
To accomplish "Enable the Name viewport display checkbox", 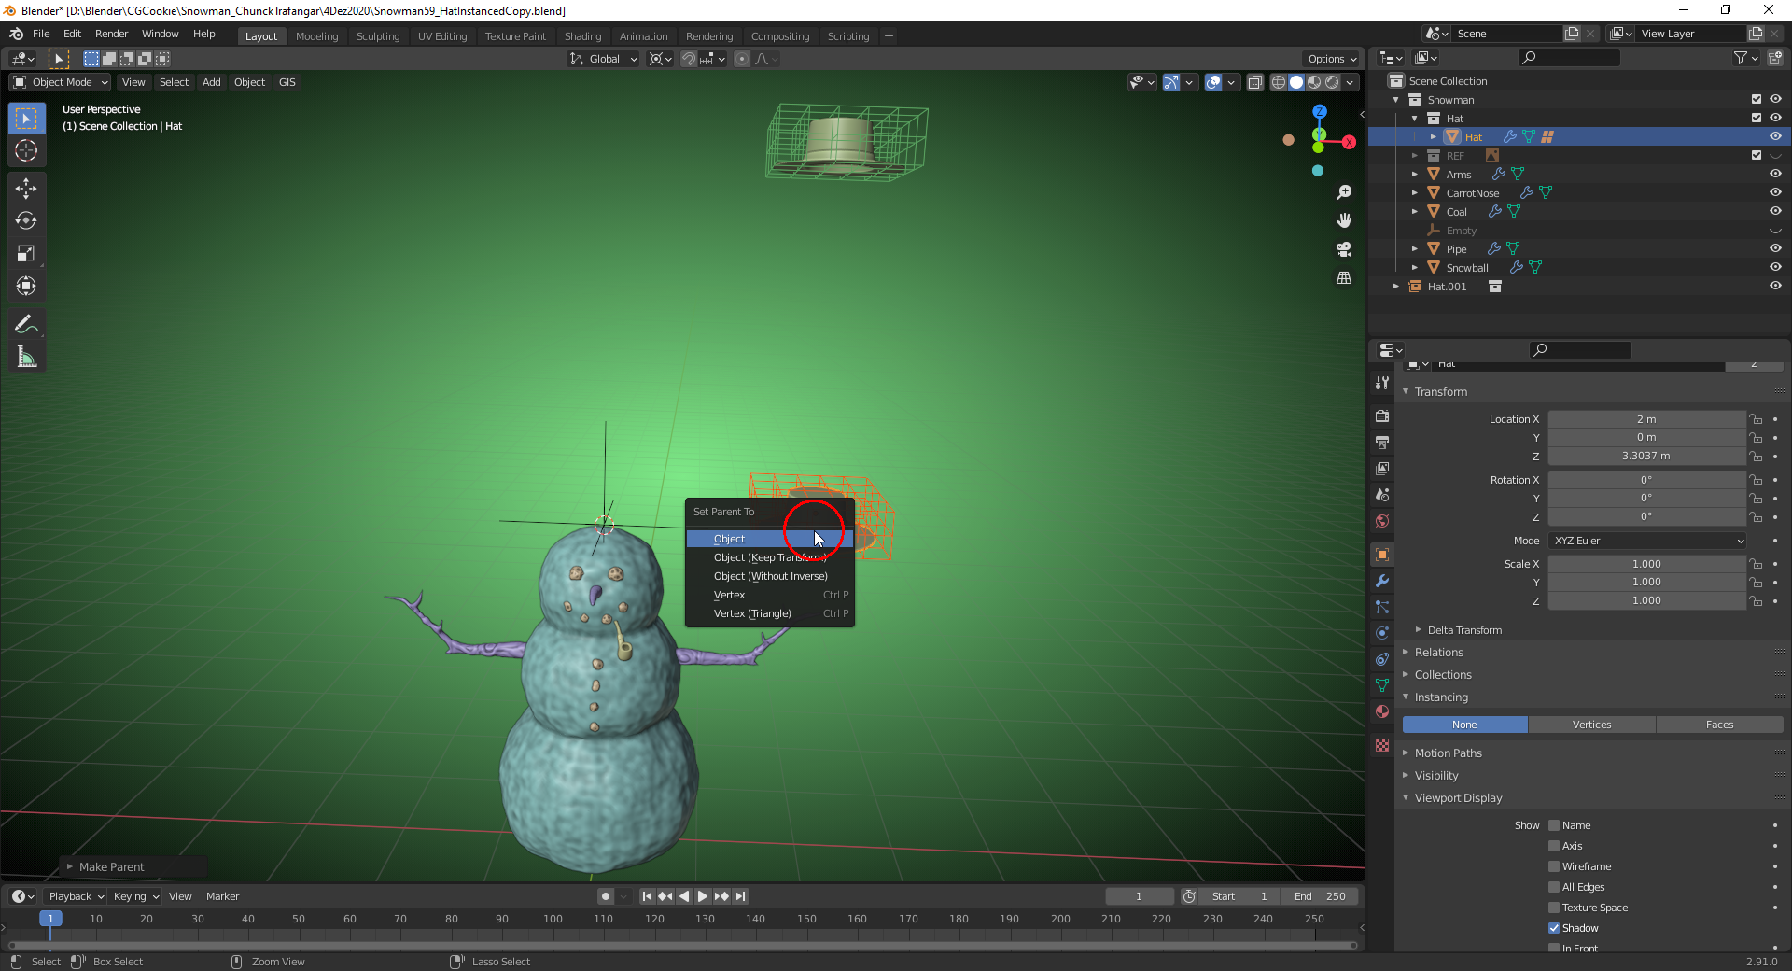I will tap(1554, 825).
